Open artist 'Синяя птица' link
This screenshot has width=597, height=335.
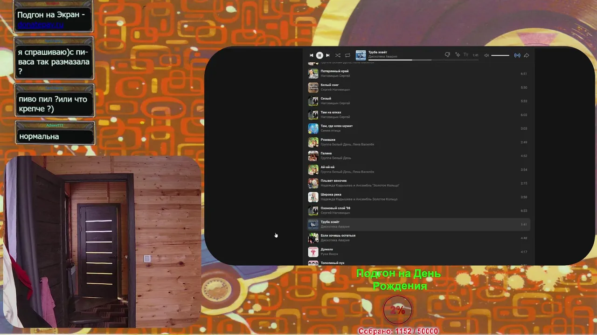click(x=331, y=131)
